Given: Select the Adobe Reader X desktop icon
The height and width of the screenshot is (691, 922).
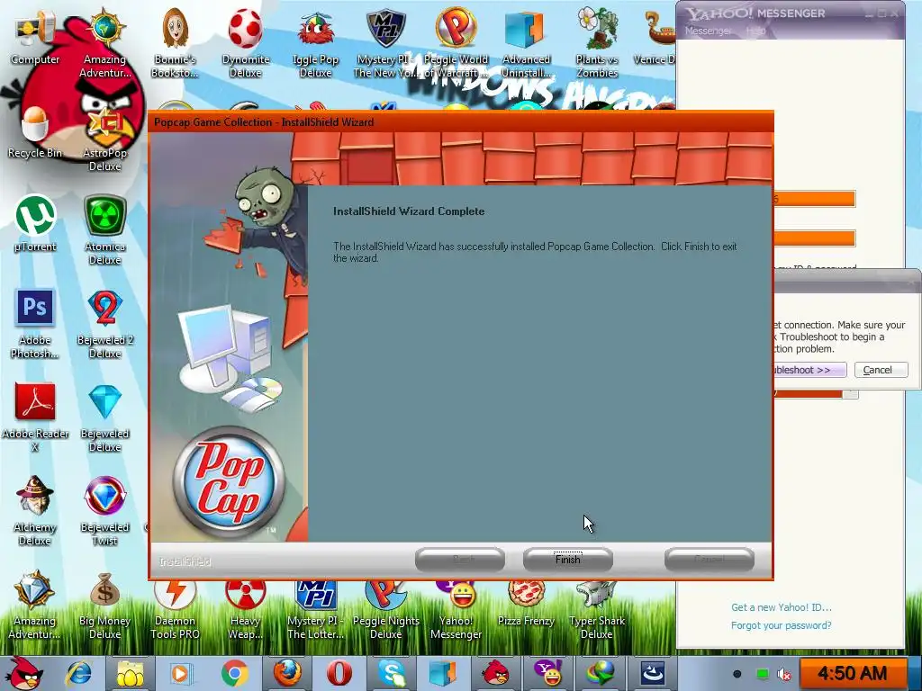Looking at the screenshot, I should click(x=35, y=417).
